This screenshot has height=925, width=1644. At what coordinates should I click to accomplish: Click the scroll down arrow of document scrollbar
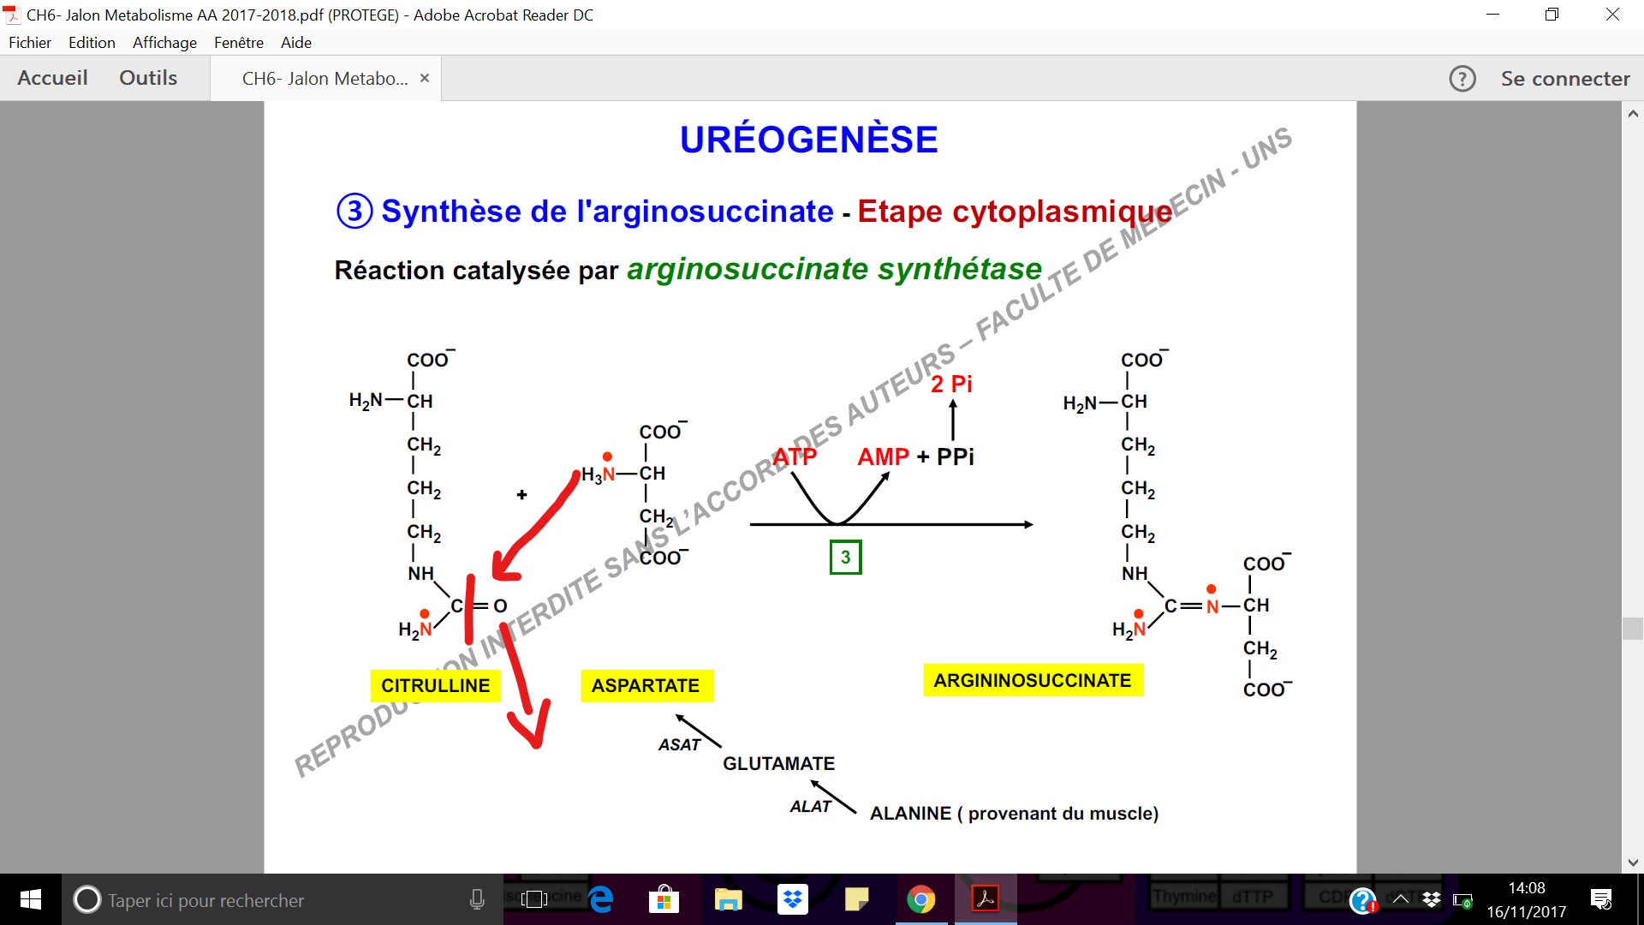pos(1632,862)
